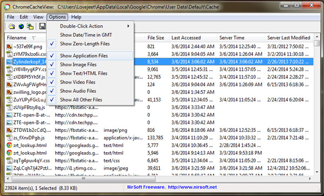Click the script icon for zs_fXnxDPgb.js
The width and height of the screenshot is (324, 196).
coord(9,138)
